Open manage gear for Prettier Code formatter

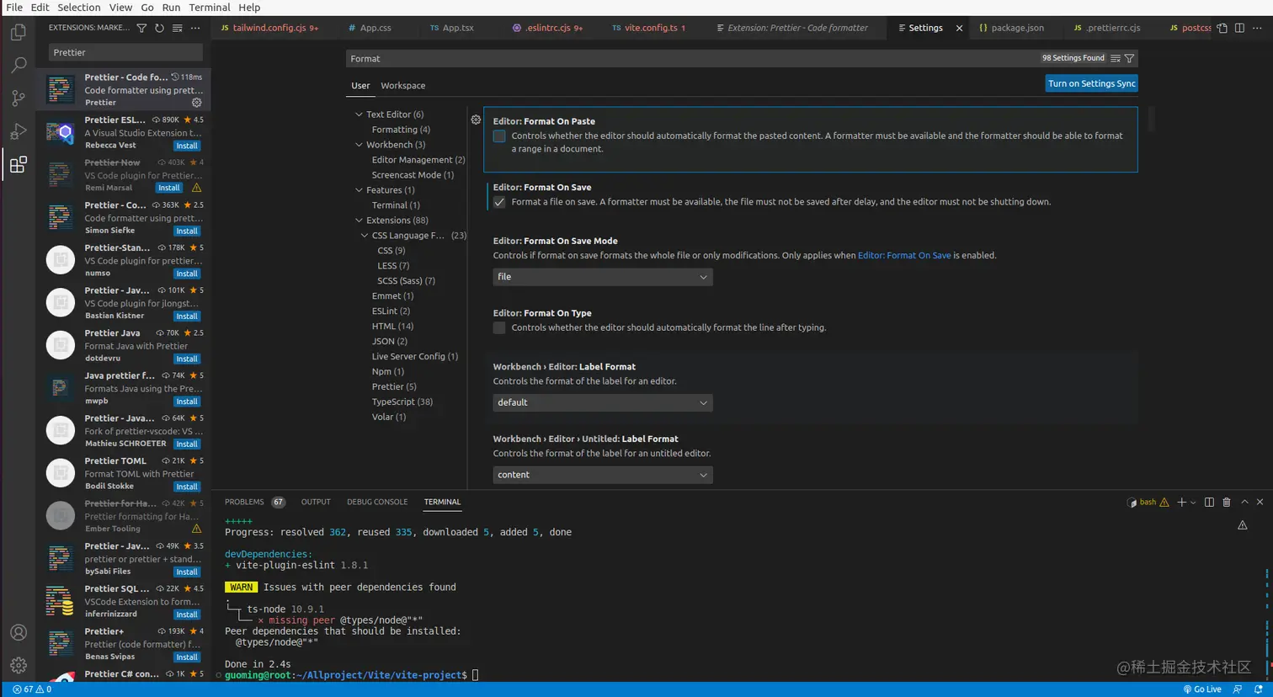point(197,103)
